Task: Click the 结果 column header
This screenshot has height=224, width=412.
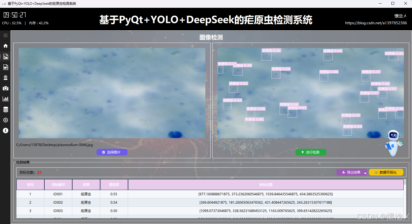Action: coord(86,185)
